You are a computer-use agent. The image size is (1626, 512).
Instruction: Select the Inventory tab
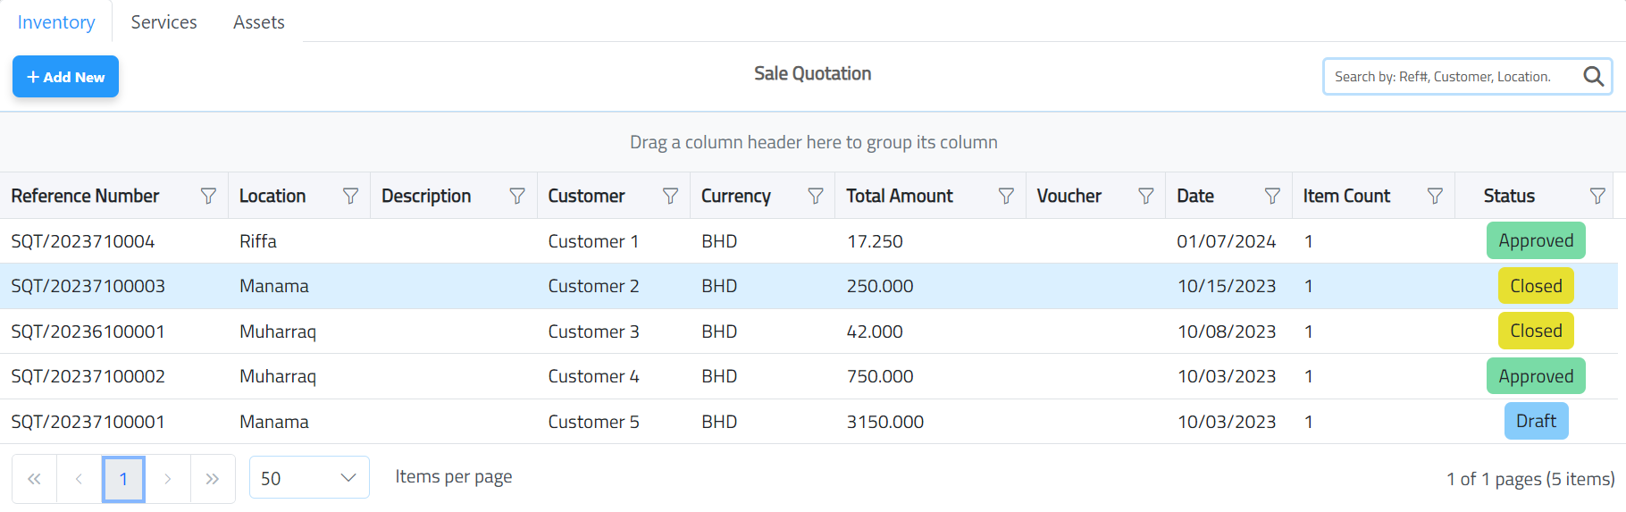(x=56, y=22)
